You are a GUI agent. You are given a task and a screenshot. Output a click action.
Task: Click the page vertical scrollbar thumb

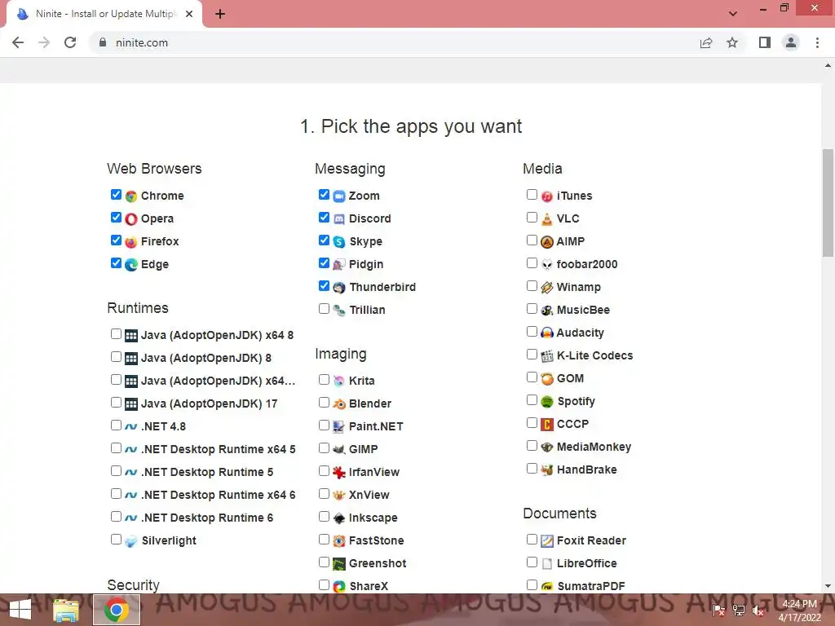[x=828, y=203]
